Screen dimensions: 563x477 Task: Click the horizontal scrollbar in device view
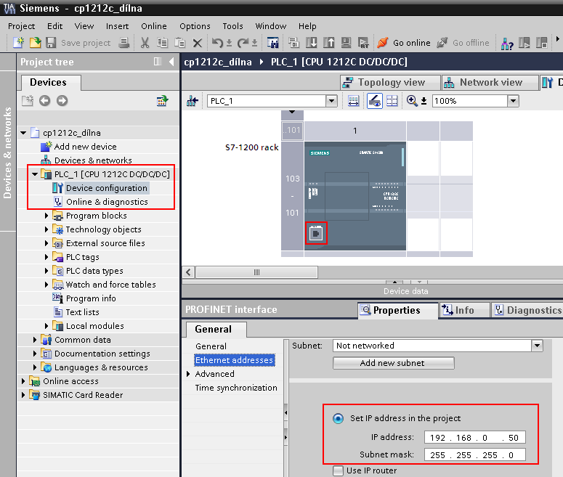[x=256, y=272]
